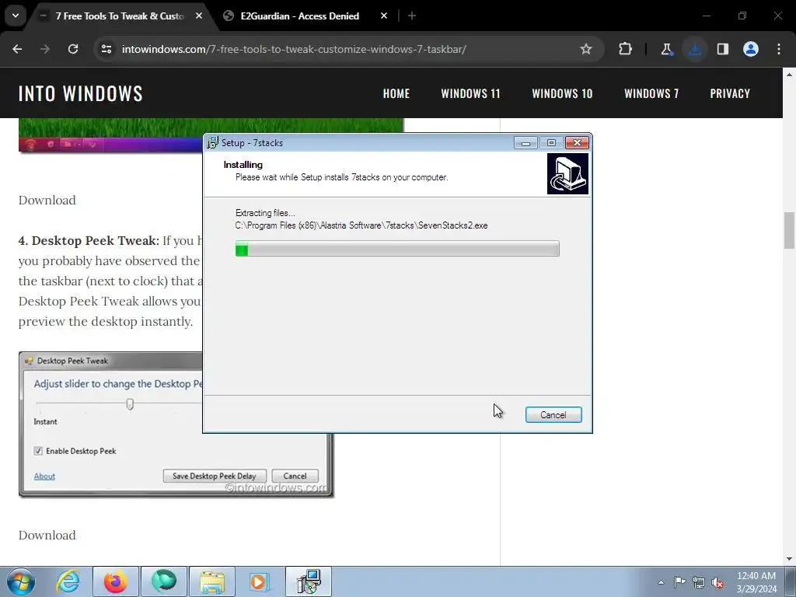Image resolution: width=796 pixels, height=597 pixels.
Task: Open the green globe browser taskbar icon
Action: coord(163,581)
